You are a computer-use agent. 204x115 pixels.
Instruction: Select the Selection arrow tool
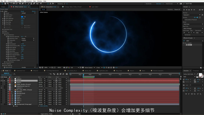[x=2, y=4]
